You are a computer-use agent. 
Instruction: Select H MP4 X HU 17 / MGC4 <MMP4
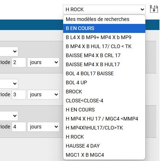(x=104, y=119)
